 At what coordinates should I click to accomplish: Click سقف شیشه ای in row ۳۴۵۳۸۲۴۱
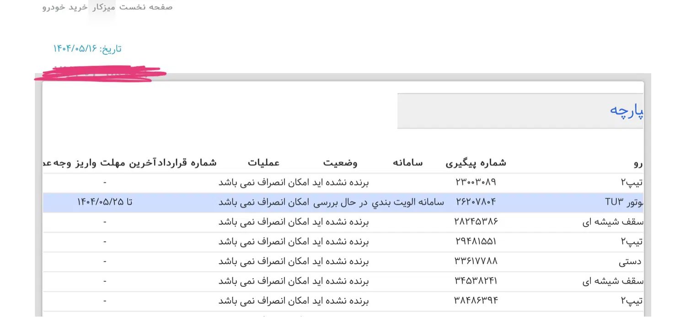tap(613, 281)
